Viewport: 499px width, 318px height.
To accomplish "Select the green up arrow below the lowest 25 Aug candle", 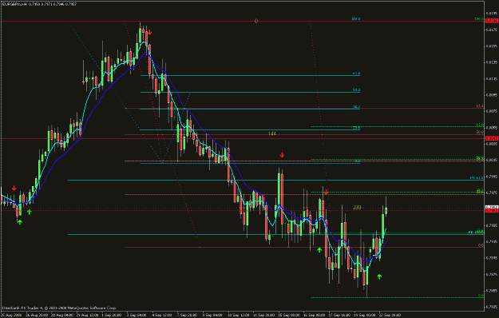I will tap(20, 222).
